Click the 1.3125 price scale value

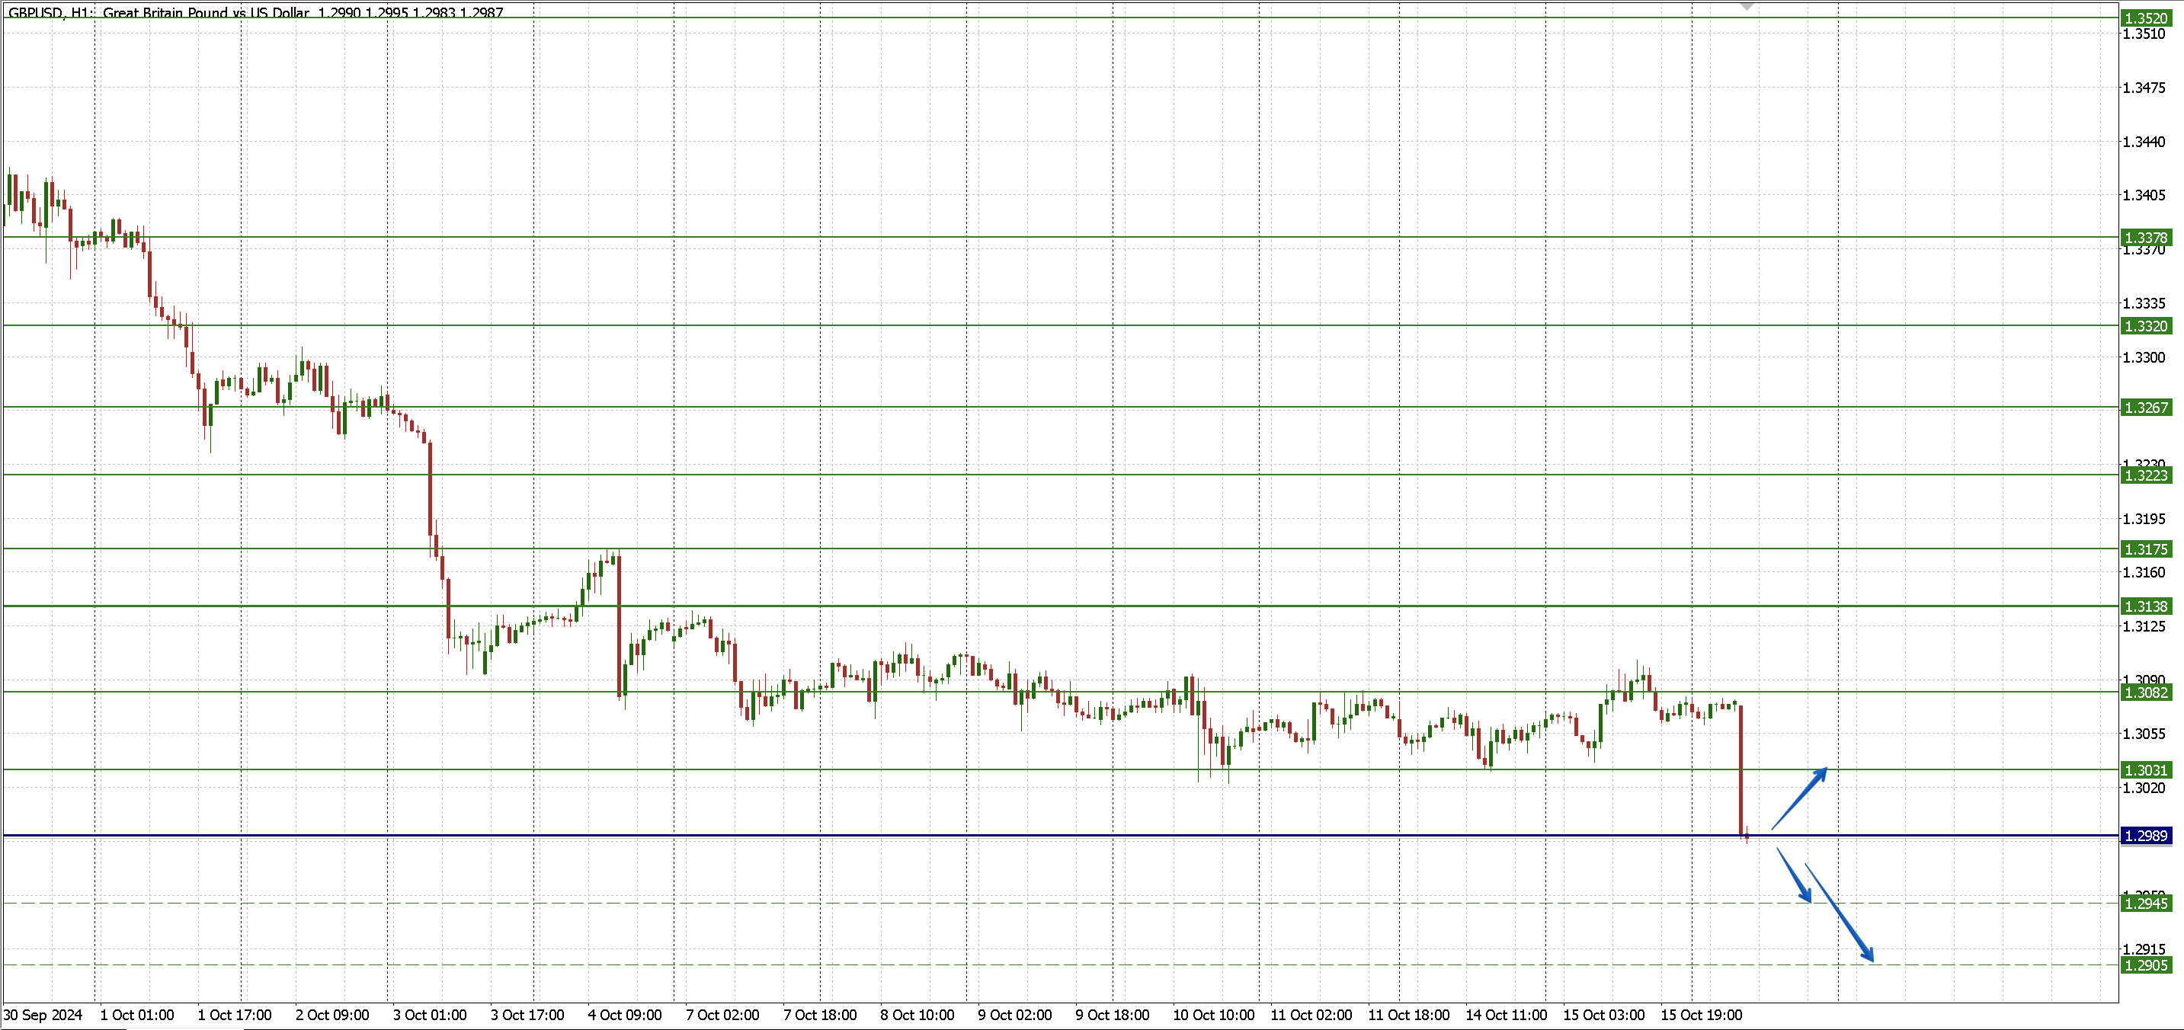click(x=2144, y=625)
